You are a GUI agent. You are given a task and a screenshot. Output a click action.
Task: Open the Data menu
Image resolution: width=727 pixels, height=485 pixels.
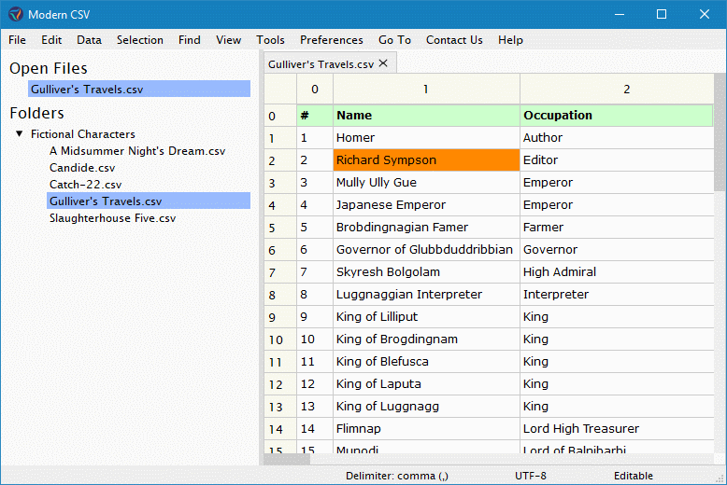click(89, 40)
